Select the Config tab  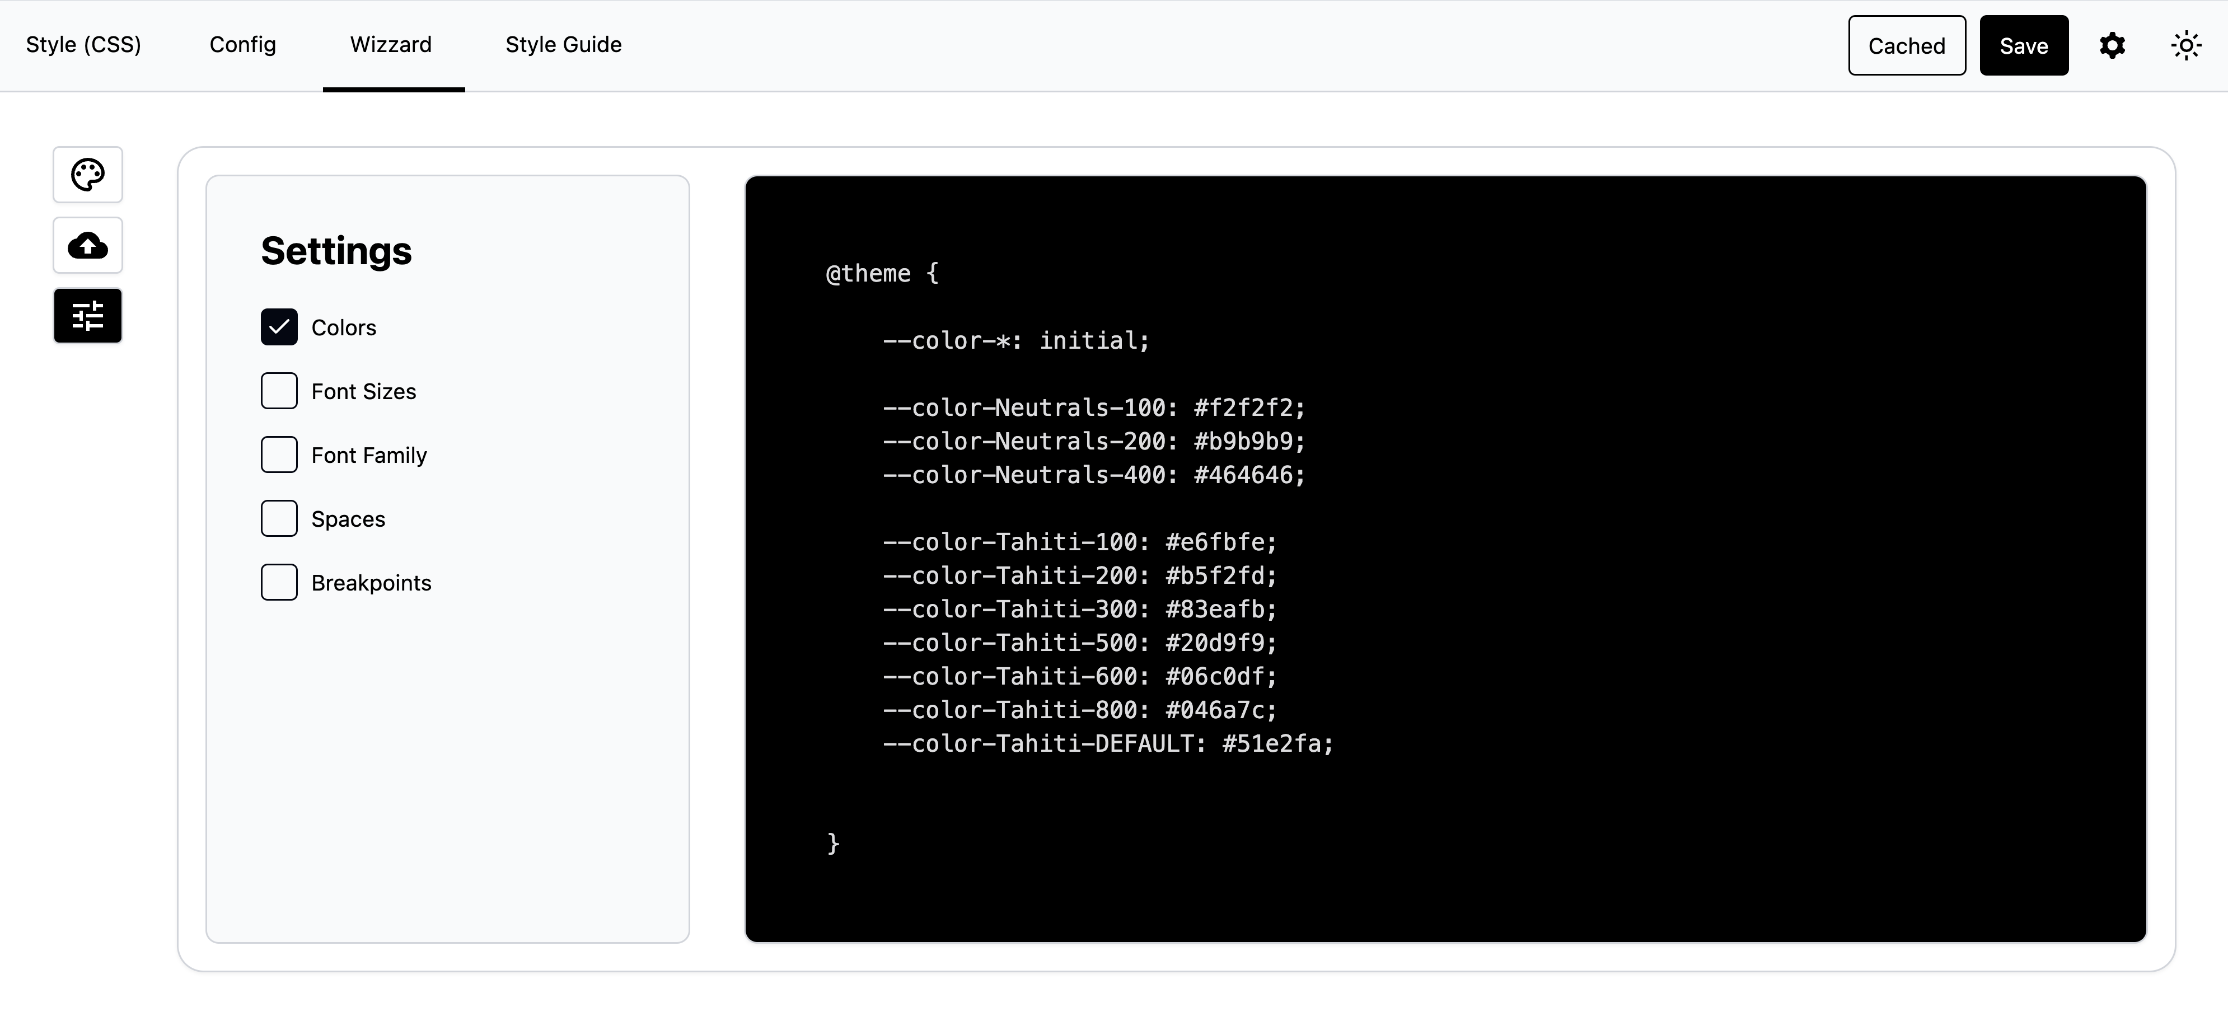pos(243,44)
